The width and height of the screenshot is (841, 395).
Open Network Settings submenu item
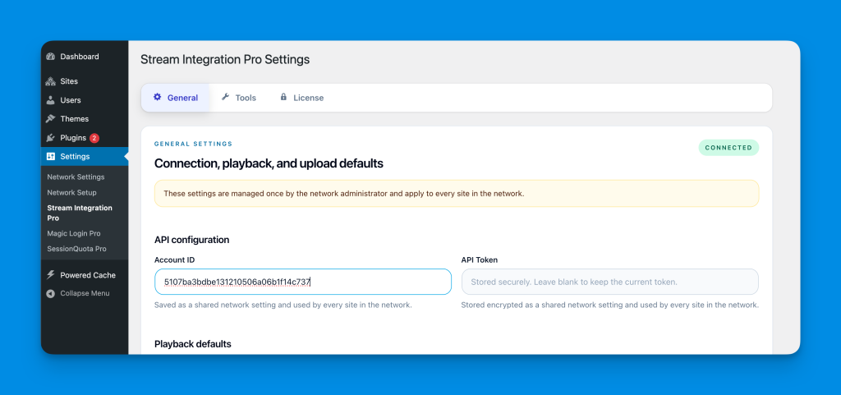point(76,177)
